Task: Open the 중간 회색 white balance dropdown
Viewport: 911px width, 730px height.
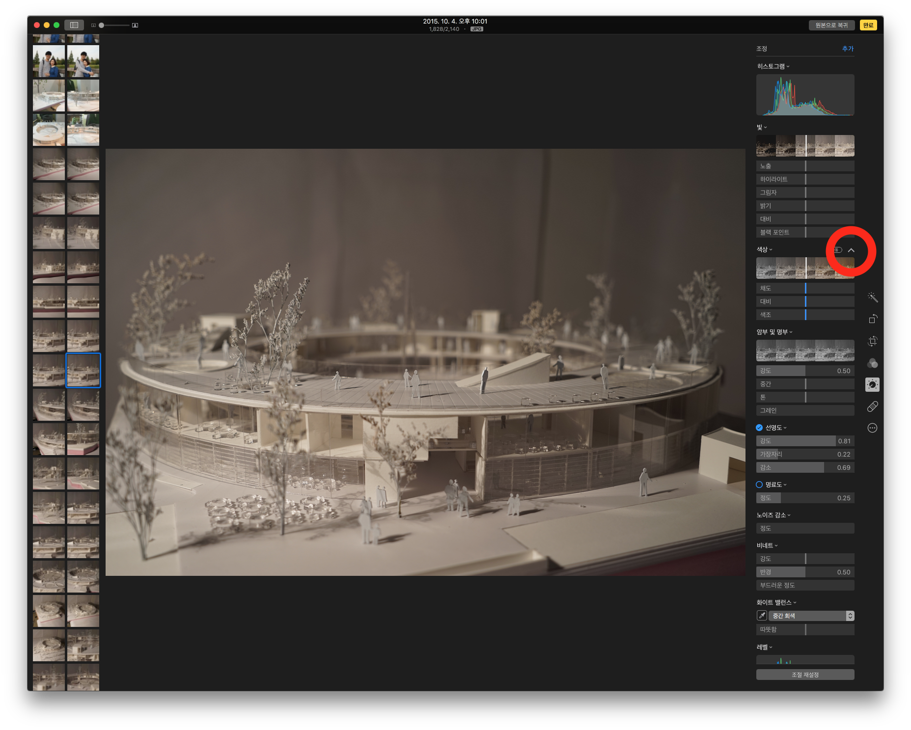Action: pyautogui.click(x=811, y=616)
